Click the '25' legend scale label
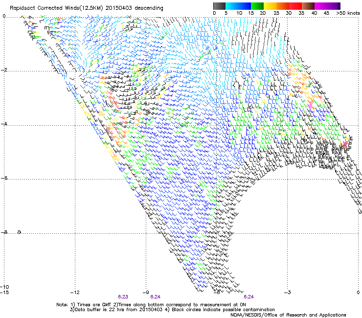 276,13
